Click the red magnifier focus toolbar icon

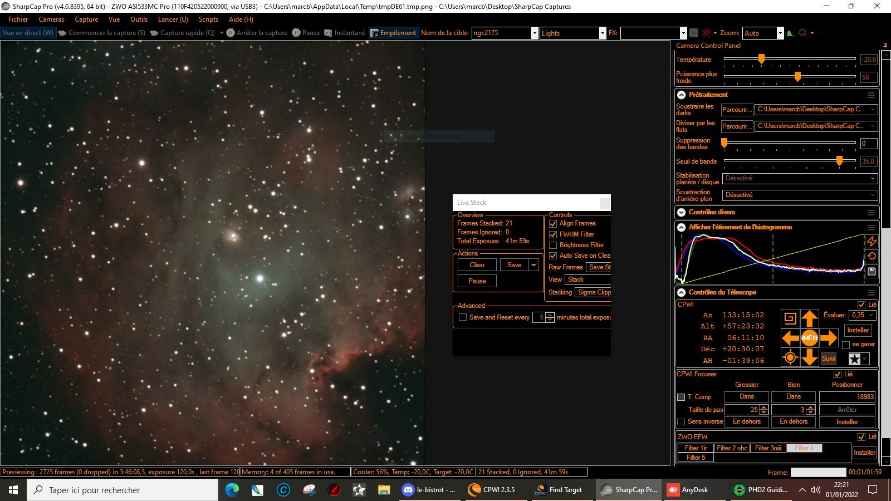tap(803, 33)
